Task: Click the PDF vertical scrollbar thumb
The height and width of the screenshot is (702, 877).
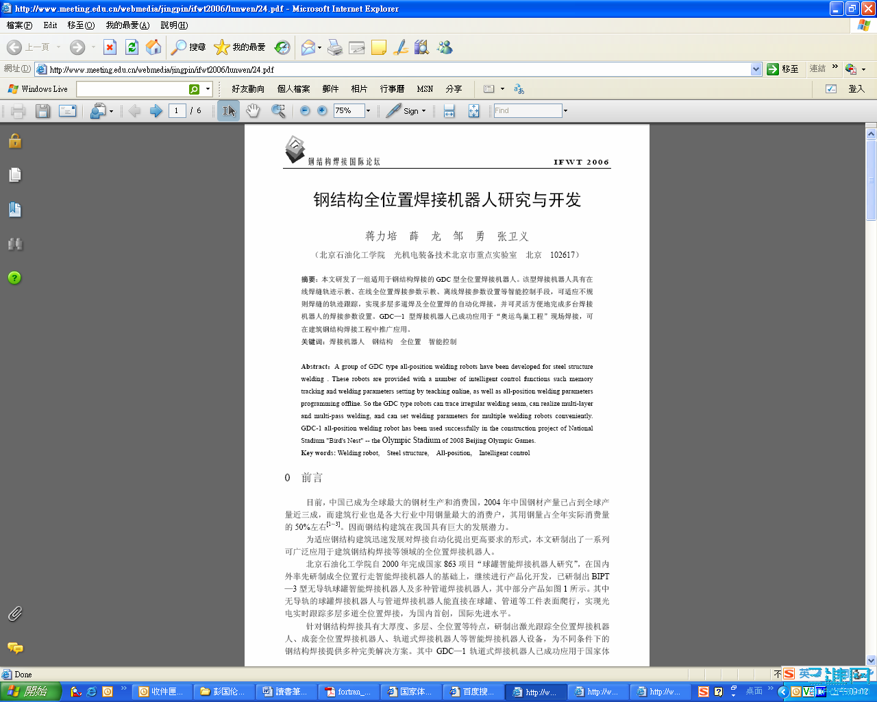Action: pyautogui.click(x=871, y=180)
